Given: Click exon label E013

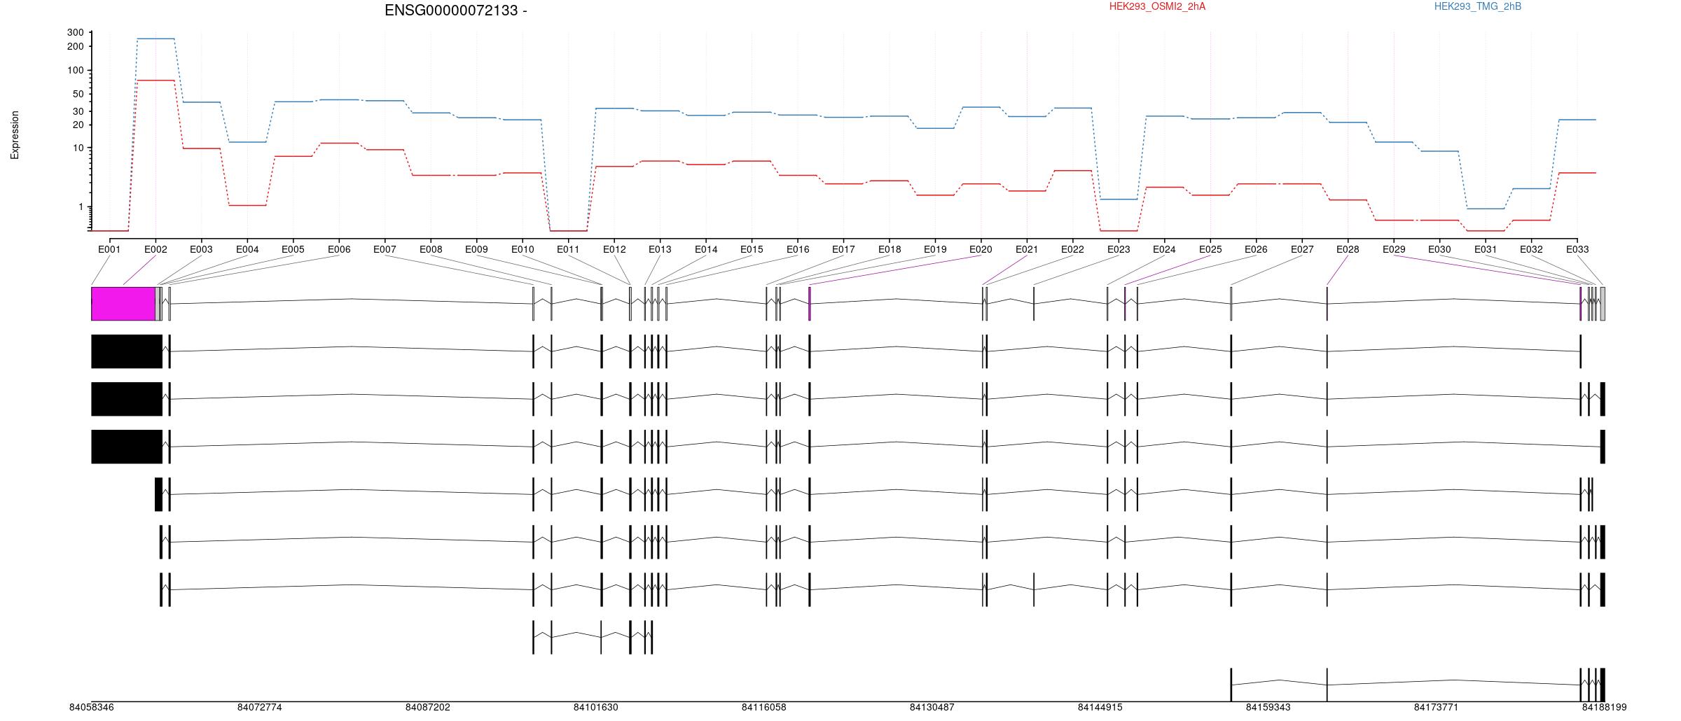Looking at the screenshot, I should click(x=660, y=249).
